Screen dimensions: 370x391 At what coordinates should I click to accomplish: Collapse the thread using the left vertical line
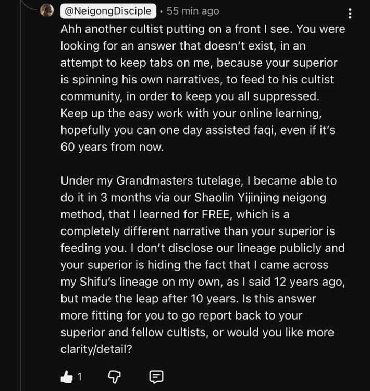[20, 209]
